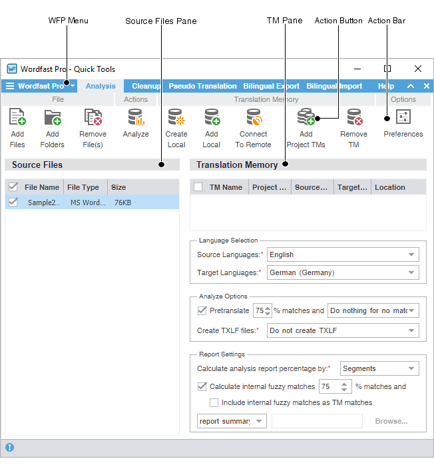Click Add Local TM icon
The height and width of the screenshot is (469, 434).
click(212, 117)
